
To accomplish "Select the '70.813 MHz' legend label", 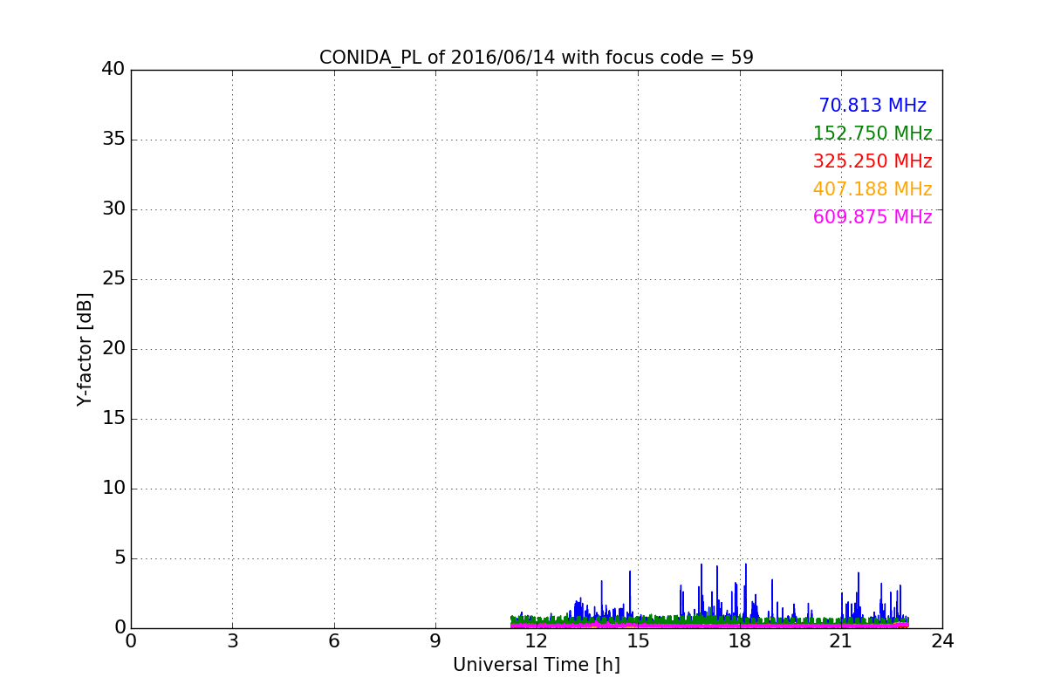I will [x=872, y=106].
